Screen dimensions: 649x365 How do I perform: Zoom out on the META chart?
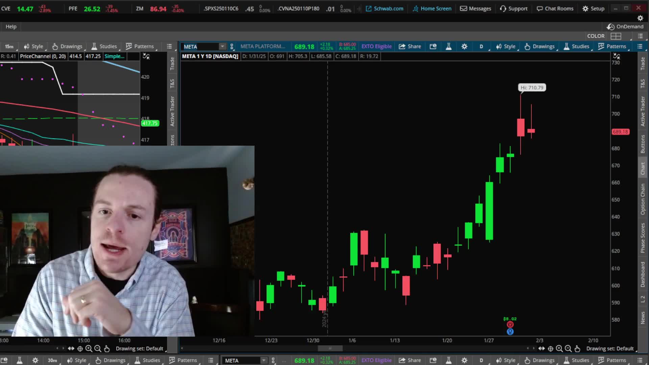click(x=568, y=348)
